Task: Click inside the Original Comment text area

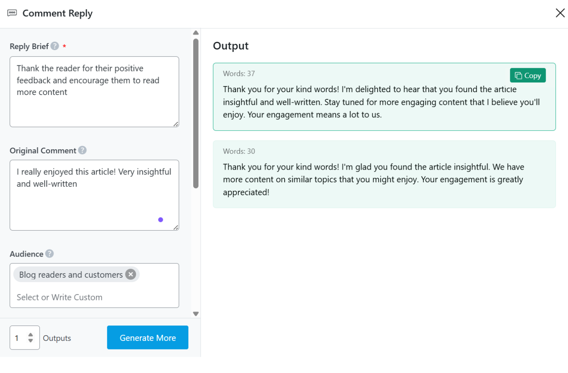Action: 94,203
